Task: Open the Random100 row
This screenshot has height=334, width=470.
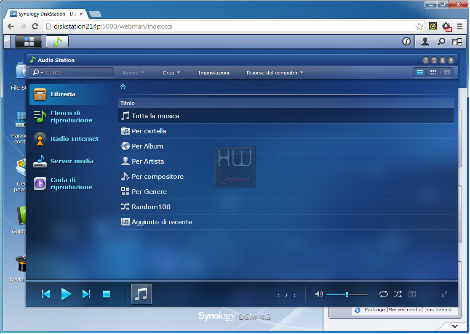Action: point(286,207)
